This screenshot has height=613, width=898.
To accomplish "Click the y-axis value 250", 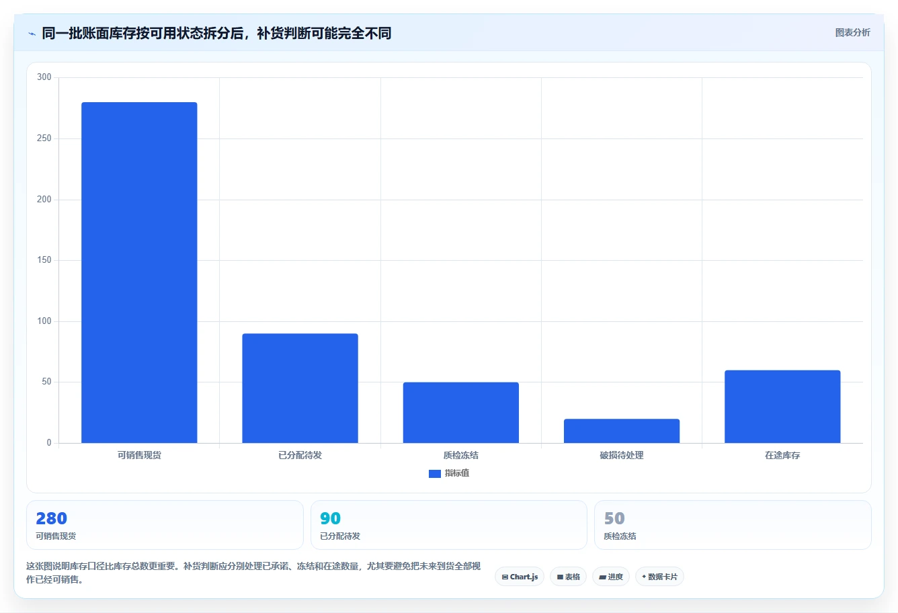I will pos(44,138).
